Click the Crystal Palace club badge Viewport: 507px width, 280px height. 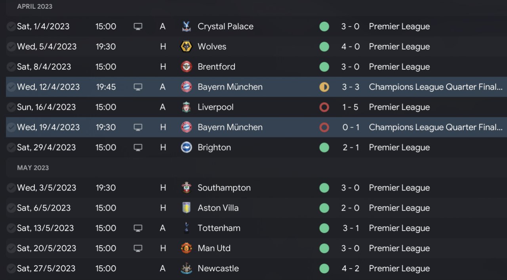point(186,27)
